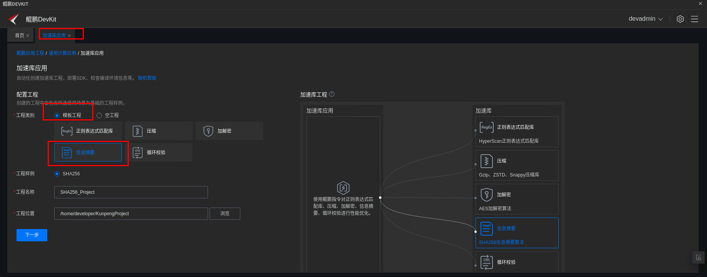Open the 联机帮助 online help link
The image size is (707, 277).
pos(147,78)
